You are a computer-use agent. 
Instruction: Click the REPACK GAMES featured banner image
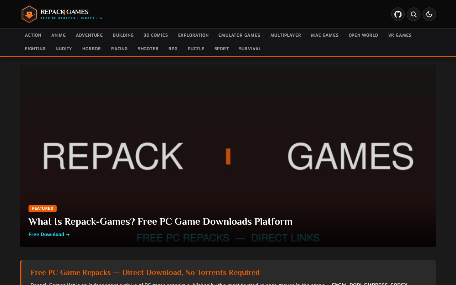point(228,156)
